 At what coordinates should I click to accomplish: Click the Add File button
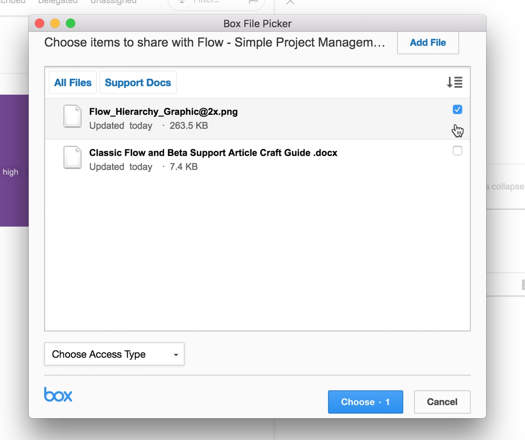tap(428, 42)
